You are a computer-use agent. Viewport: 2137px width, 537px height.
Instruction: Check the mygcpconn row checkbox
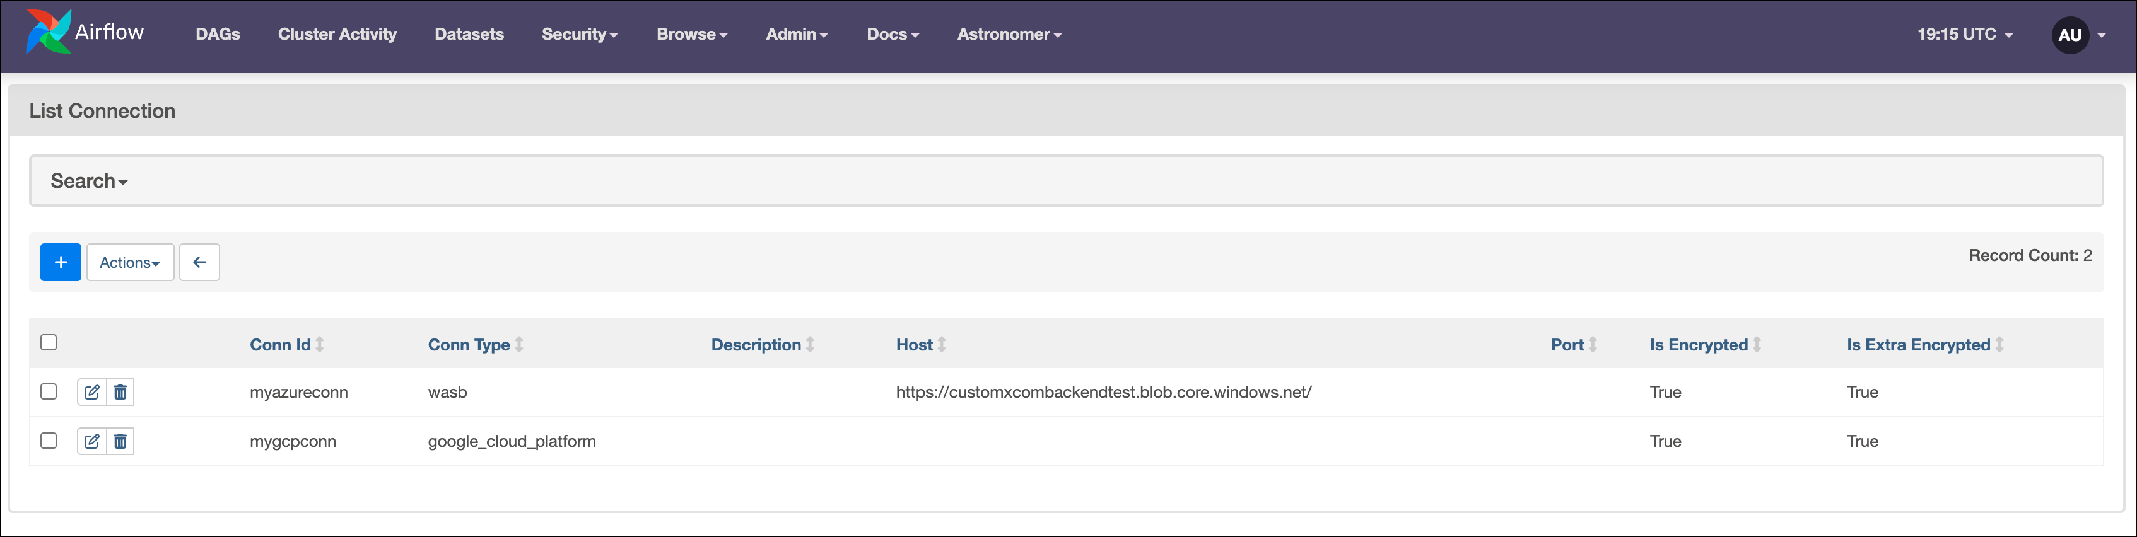(x=49, y=440)
